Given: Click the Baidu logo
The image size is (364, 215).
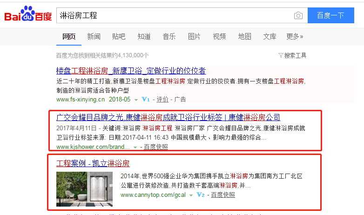Looking at the screenshot, I should click(28, 14).
